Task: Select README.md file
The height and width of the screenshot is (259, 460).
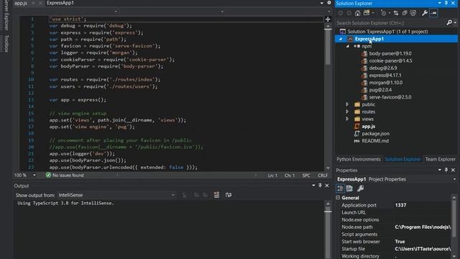Action: coord(375,141)
